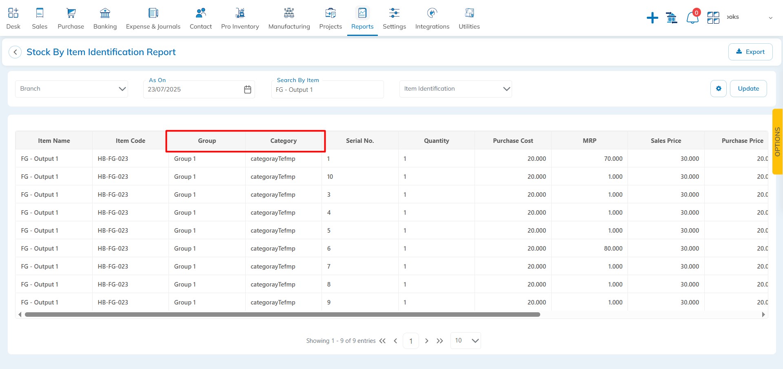Expand the user account chevron
Screen dimensions: 783x369
(770, 18)
